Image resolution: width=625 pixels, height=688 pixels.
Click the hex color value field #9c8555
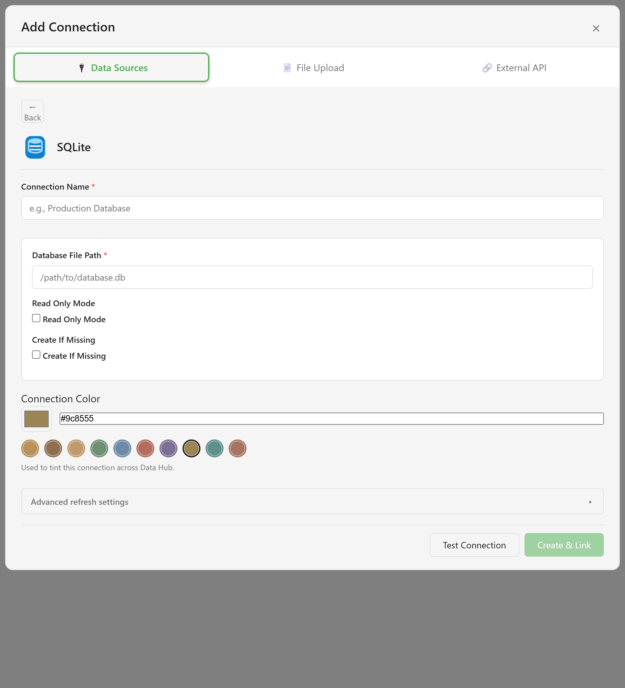point(331,418)
